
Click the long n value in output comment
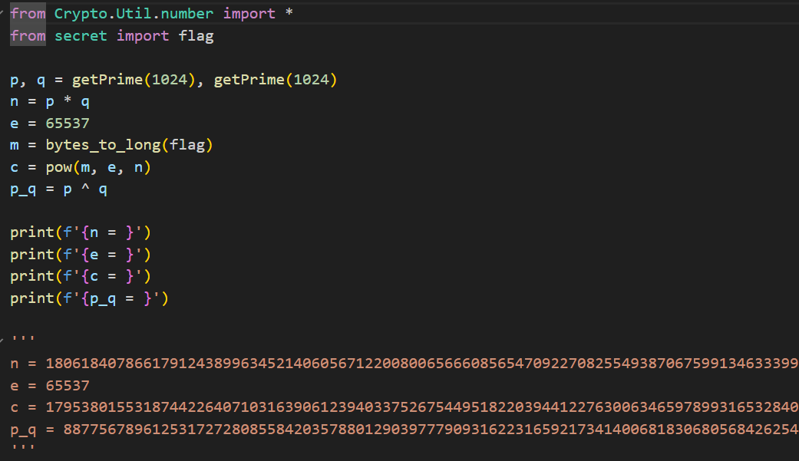coord(422,364)
